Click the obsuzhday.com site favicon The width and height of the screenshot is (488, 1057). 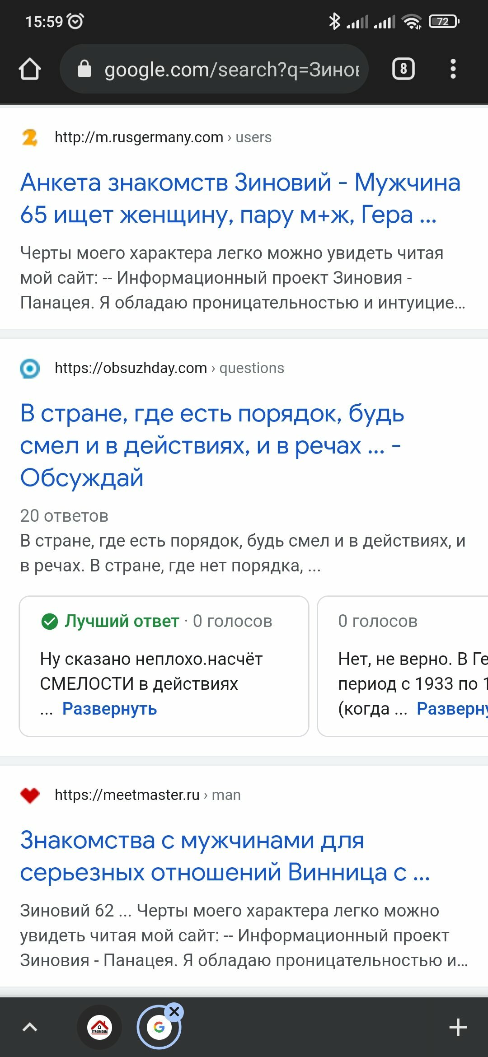tap(30, 369)
